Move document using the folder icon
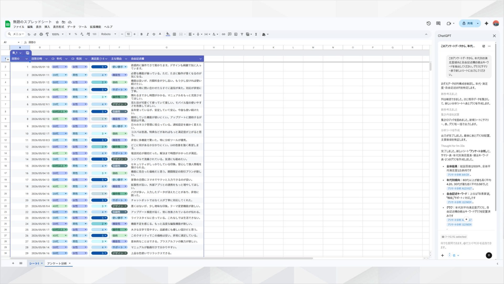This screenshot has height=284, width=504. [64, 22]
